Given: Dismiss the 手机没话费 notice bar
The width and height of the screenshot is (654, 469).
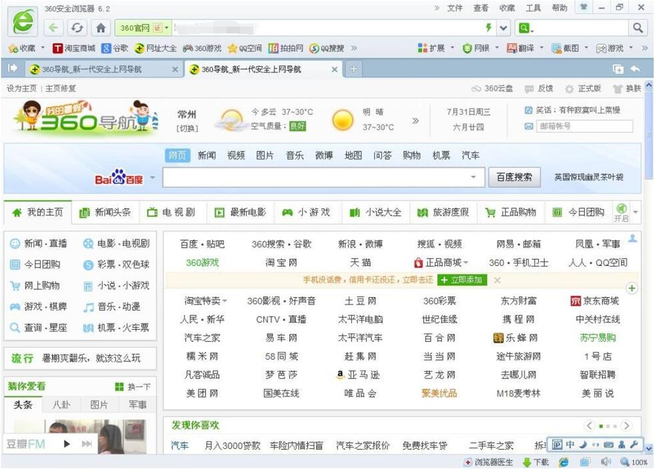Looking at the screenshot, I should pyautogui.click(x=497, y=280).
